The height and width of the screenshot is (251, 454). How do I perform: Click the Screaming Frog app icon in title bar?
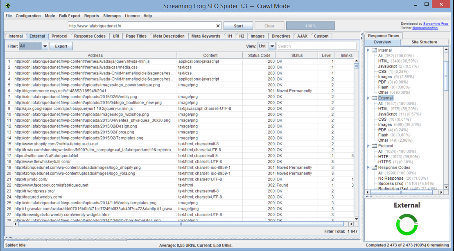[8, 6]
